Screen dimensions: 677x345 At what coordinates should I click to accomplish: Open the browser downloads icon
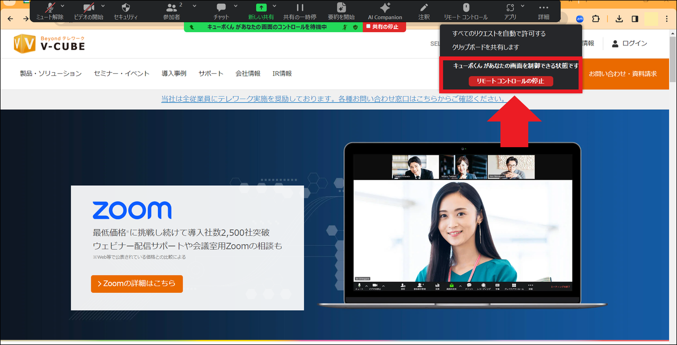tap(619, 18)
